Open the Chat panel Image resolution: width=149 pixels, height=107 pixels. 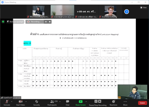coord(67,101)
